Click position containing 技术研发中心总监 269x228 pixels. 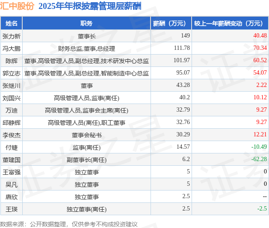(x=86, y=61)
